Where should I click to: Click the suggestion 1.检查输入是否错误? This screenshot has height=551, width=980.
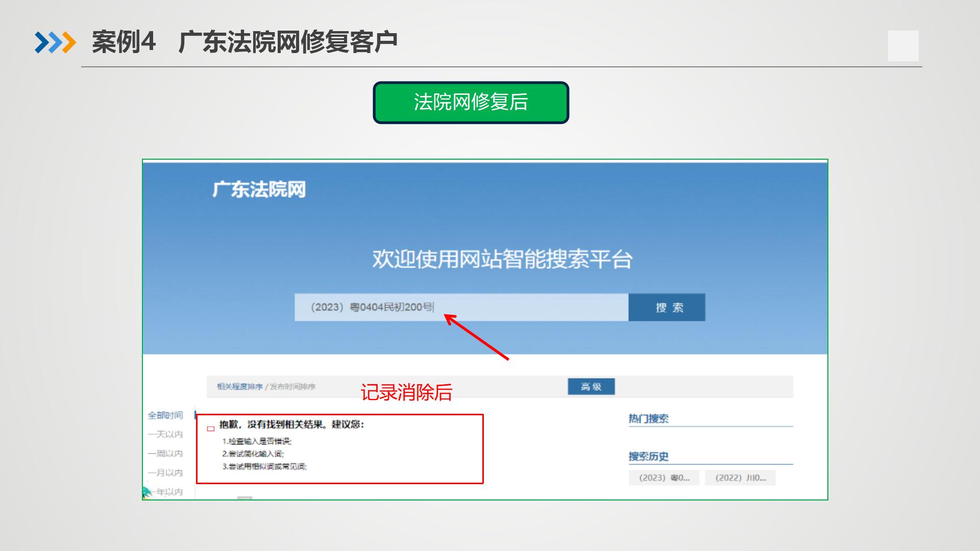tap(257, 441)
